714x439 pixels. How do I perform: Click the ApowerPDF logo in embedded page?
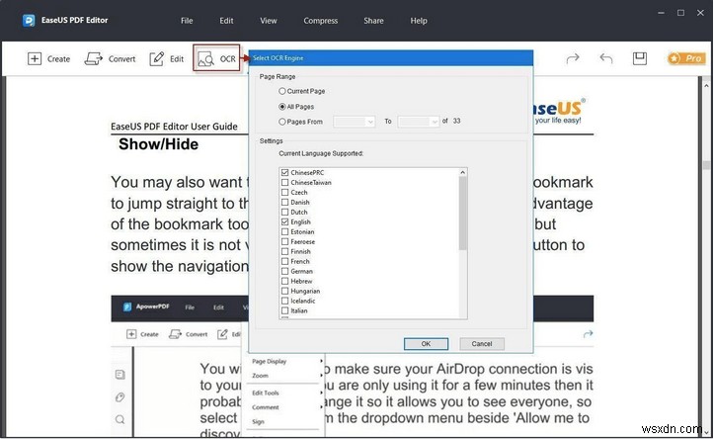pyautogui.click(x=127, y=307)
